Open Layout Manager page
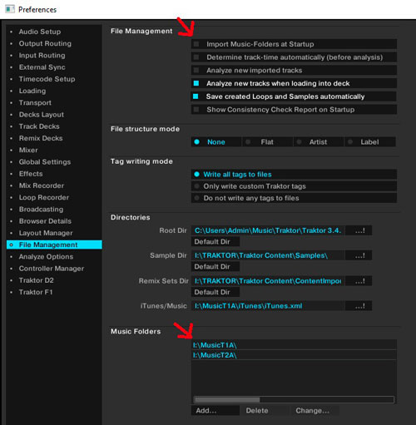The image size is (416, 425). [46, 233]
